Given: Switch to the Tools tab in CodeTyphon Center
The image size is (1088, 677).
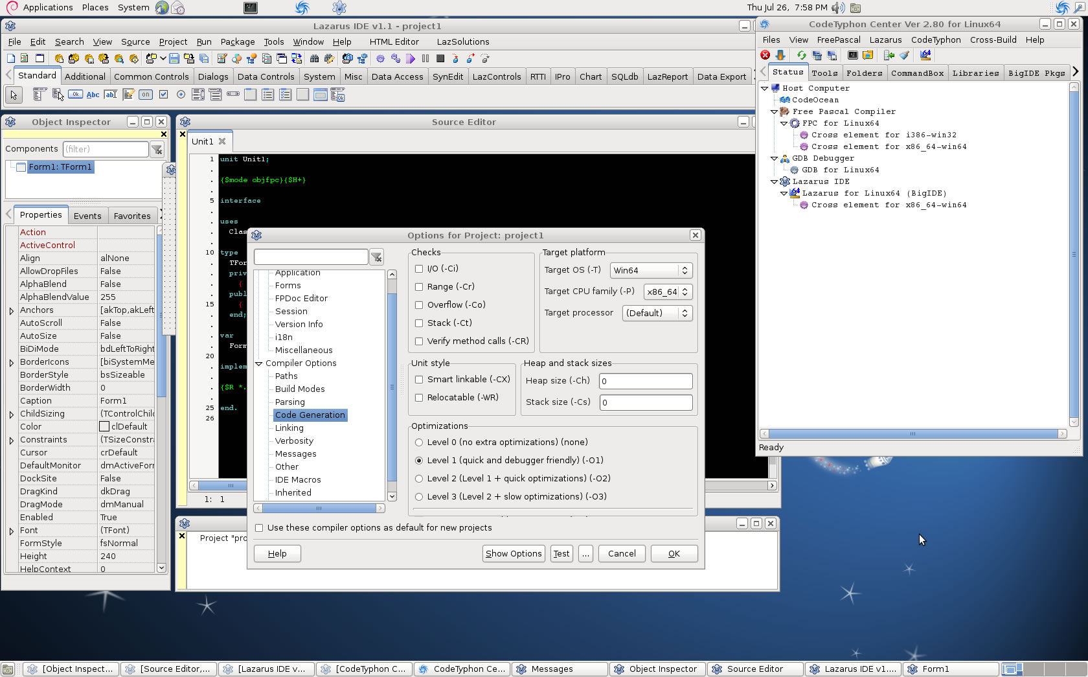Looking at the screenshot, I should [x=824, y=73].
